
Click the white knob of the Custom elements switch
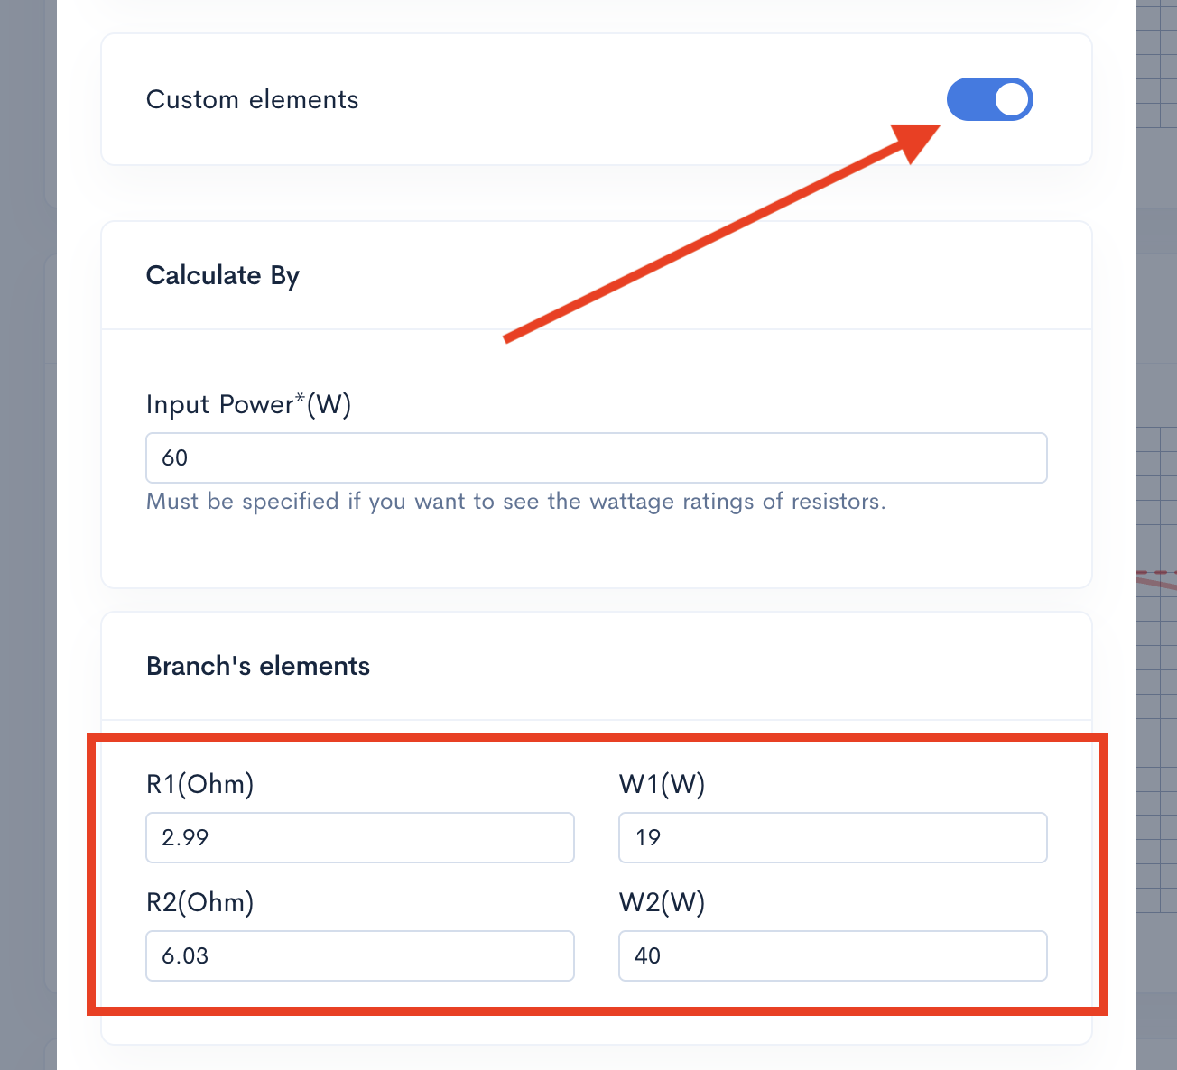[1013, 99]
